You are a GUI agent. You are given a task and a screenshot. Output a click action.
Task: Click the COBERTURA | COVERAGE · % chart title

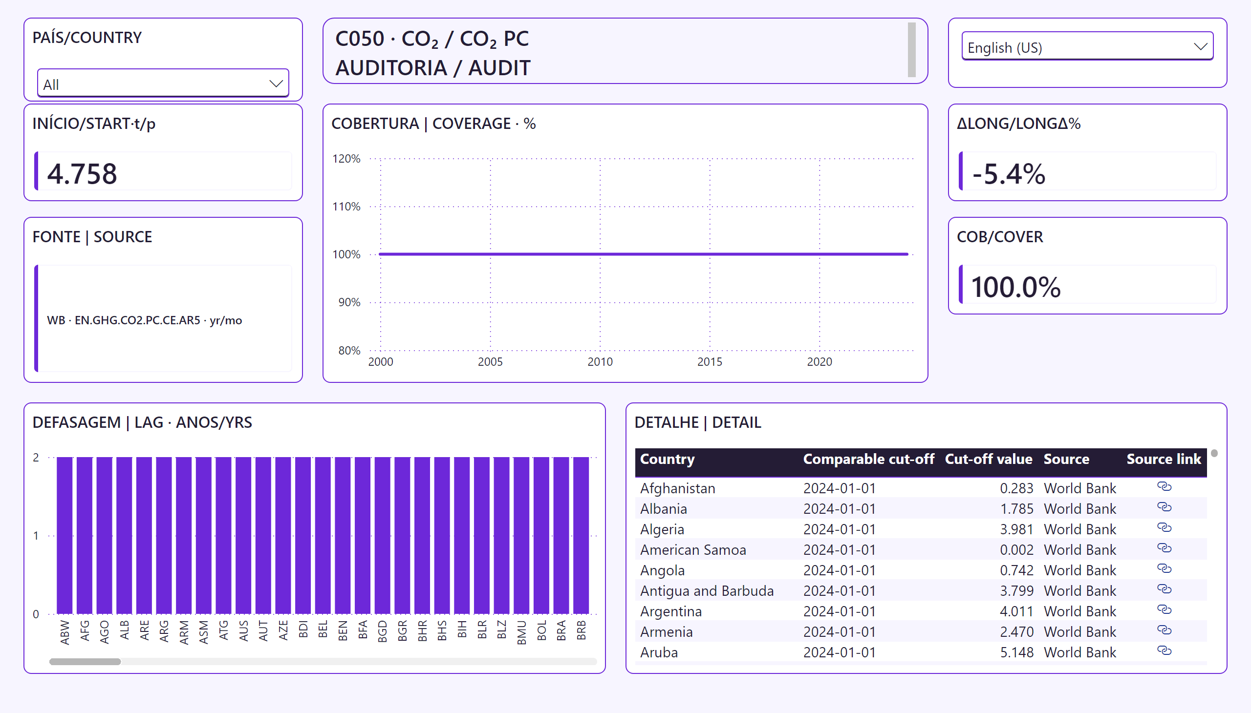[x=433, y=124]
